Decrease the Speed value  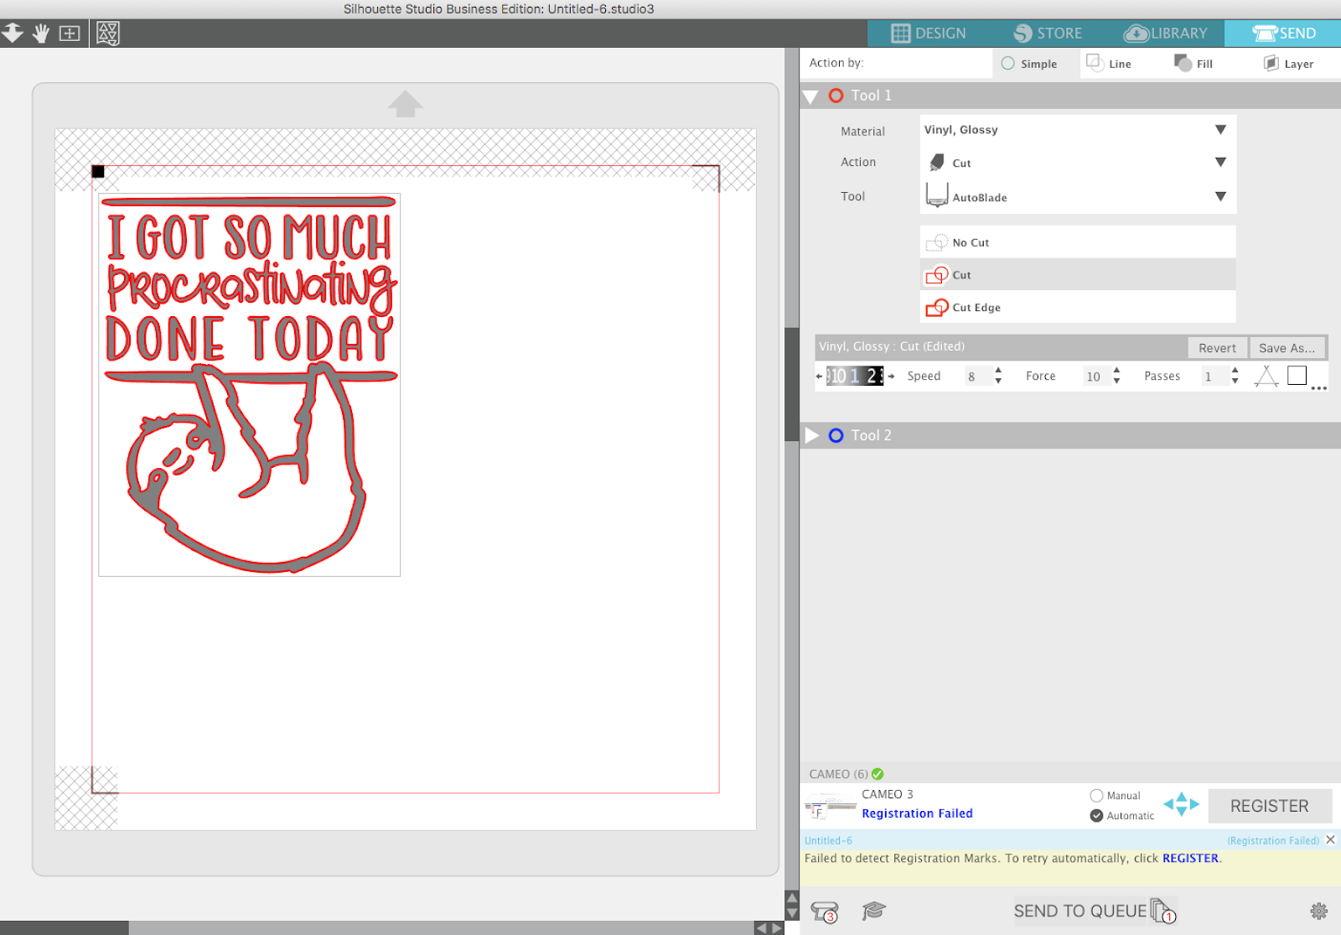[x=998, y=382]
